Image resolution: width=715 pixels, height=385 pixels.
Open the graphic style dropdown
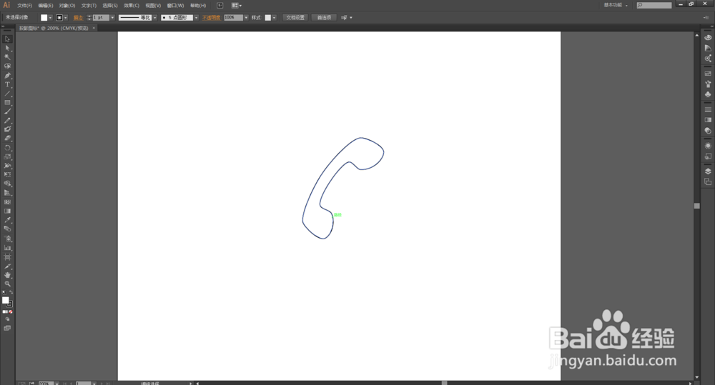point(274,18)
